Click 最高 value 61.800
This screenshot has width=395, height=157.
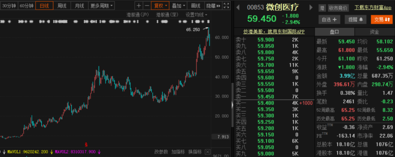(346, 50)
